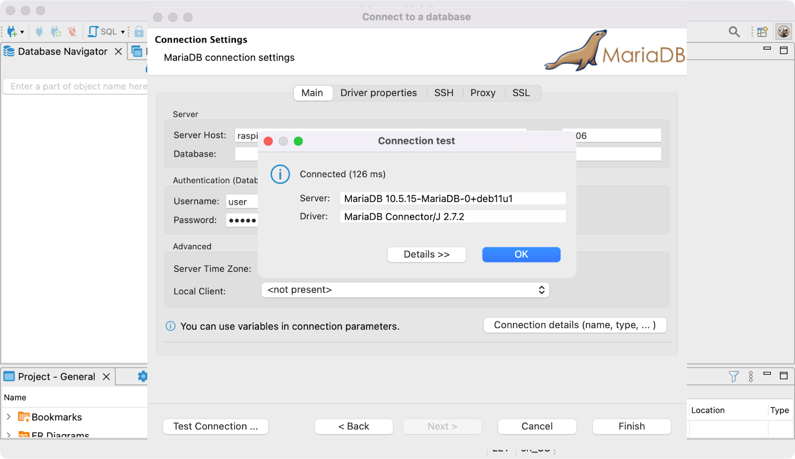The height and width of the screenshot is (459, 795).
Task: Click the magnifying glass search icon
Action: (734, 32)
